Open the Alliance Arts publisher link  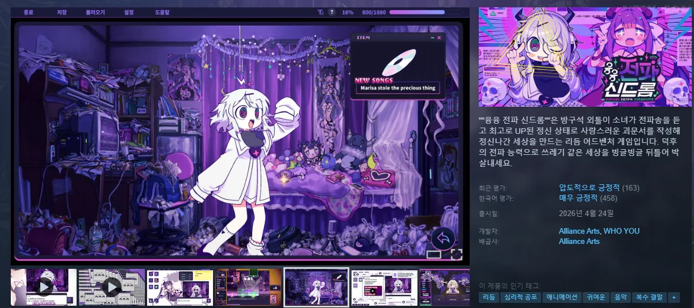pos(579,241)
